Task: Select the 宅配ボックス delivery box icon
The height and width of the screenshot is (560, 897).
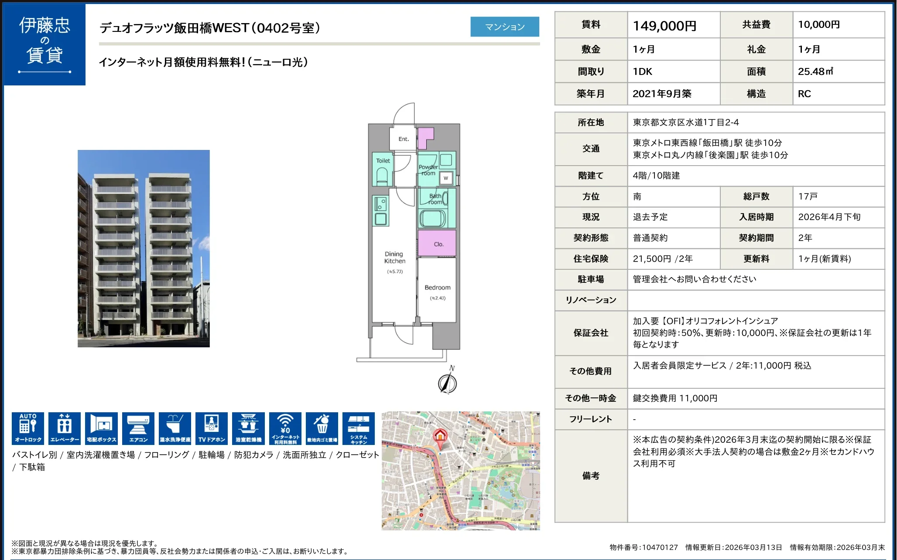Action: [101, 428]
